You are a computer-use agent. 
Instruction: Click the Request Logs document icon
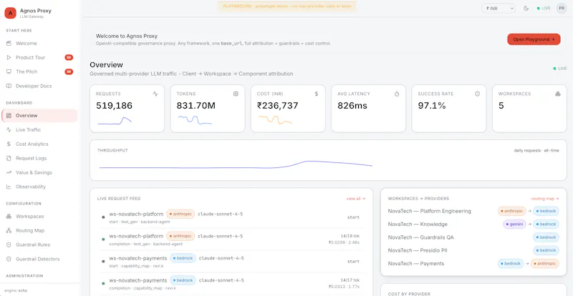[9, 159]
